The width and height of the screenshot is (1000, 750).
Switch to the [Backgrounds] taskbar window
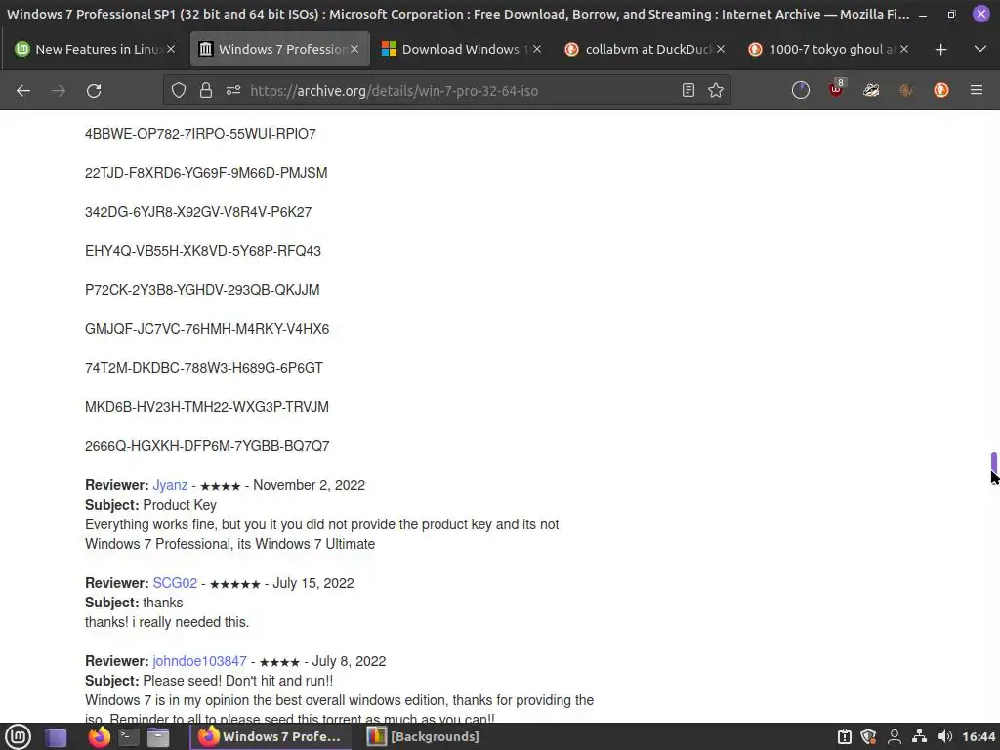point(424,736)
